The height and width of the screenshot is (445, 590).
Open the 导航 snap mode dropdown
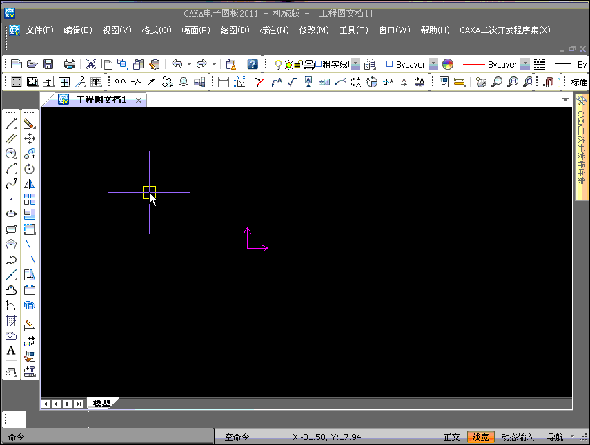tap(572, 437)
